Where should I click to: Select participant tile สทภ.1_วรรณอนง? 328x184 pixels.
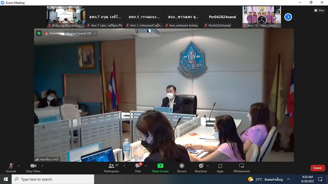144,17
